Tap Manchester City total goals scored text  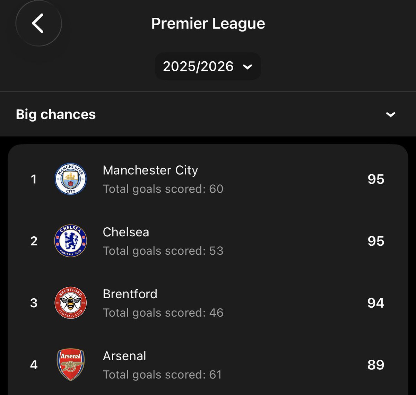(x=163, y=189)
